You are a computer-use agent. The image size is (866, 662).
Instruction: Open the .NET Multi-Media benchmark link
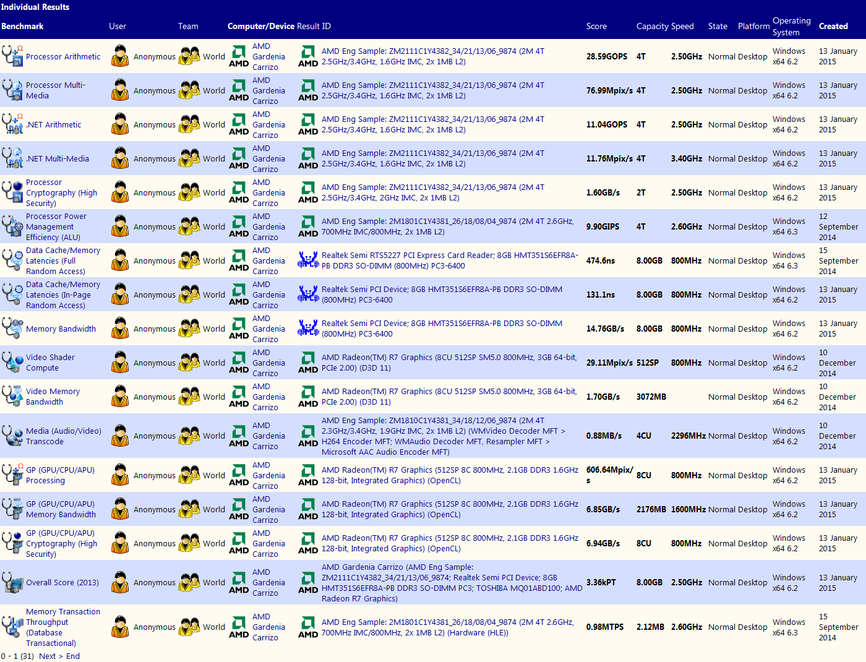(58, 158)
